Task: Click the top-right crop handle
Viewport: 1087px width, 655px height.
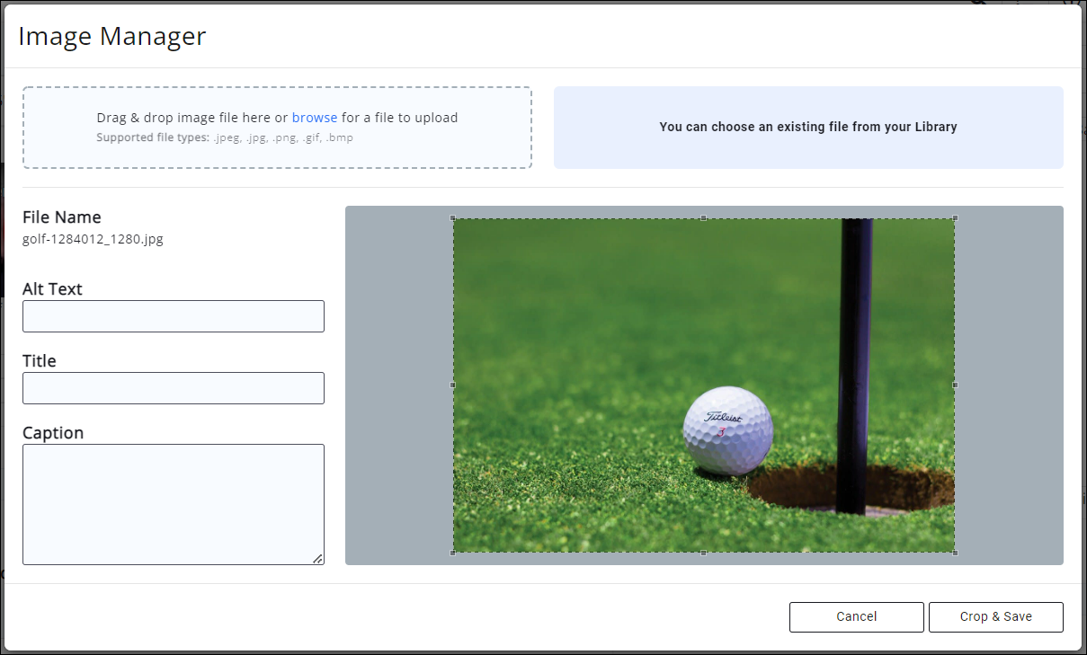Action: (954, 218)
